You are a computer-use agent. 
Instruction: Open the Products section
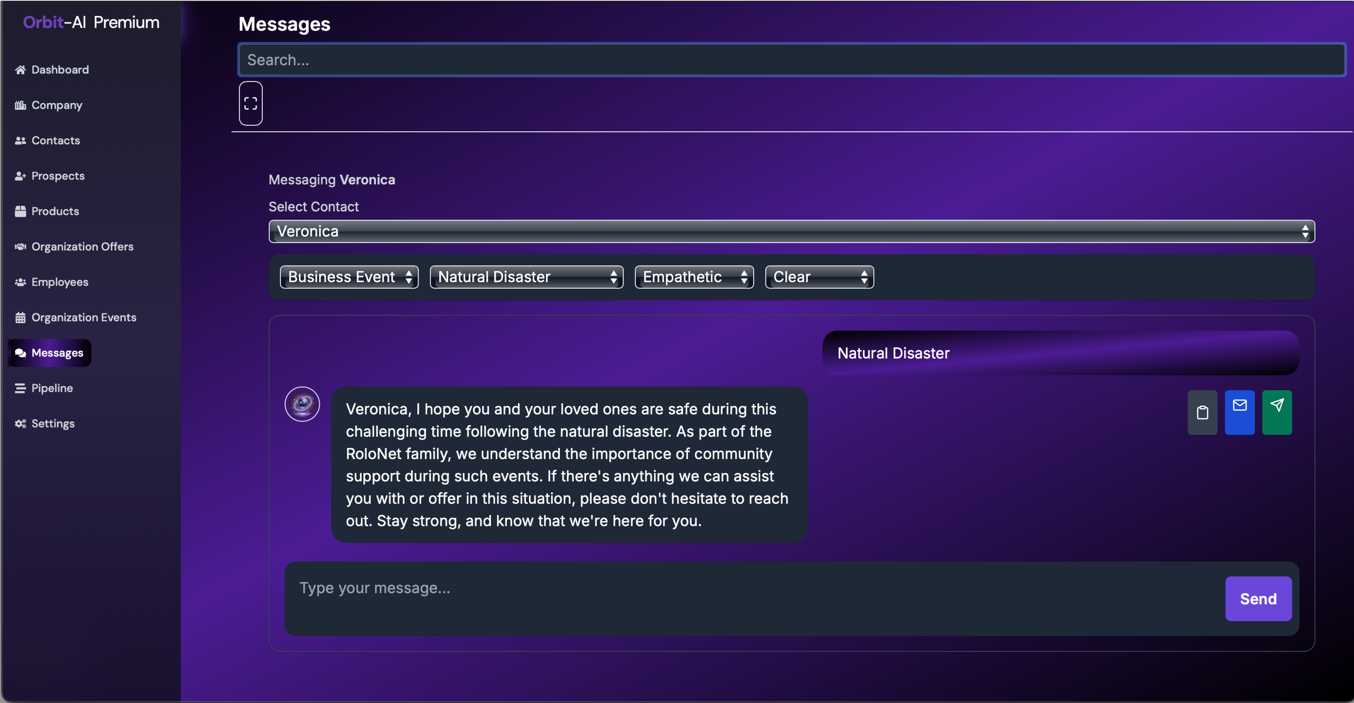[48, 211]
